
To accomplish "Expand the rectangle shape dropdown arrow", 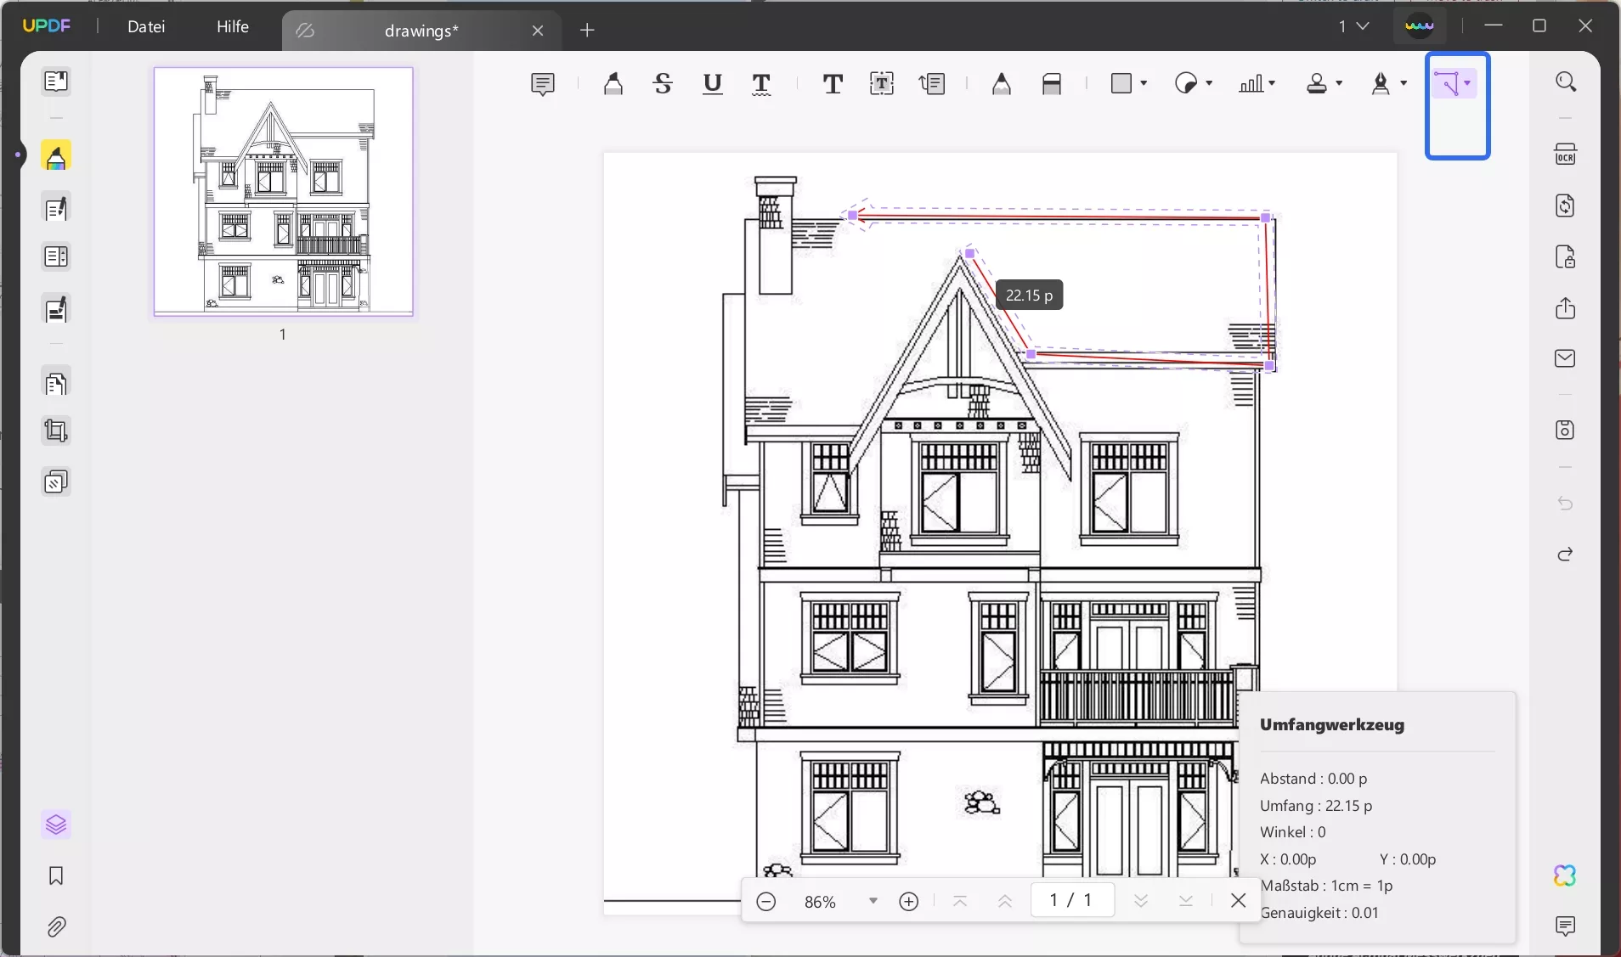I will click(1144, 83).
